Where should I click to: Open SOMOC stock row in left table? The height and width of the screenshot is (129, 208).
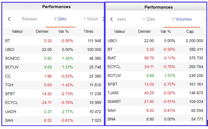point(12,58)
